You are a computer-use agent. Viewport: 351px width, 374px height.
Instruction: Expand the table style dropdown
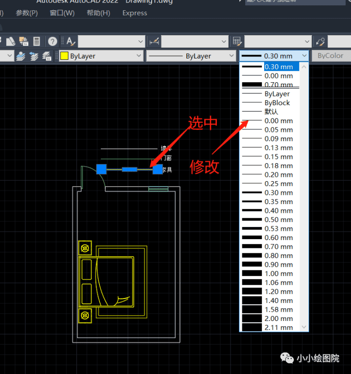pos(307,41)
